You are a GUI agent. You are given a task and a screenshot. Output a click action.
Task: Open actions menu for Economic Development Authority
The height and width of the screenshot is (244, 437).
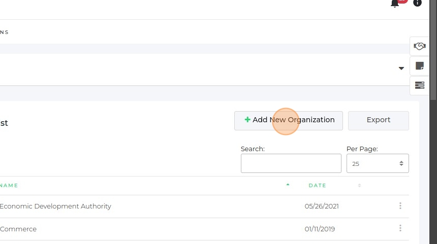tap(400, 206)
